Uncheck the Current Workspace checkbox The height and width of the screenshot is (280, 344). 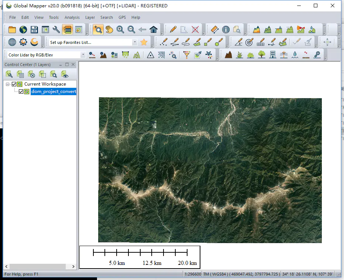(14, 84)
